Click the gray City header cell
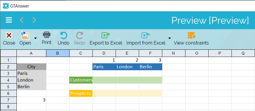Screen dimensions: 255x111 31,67
